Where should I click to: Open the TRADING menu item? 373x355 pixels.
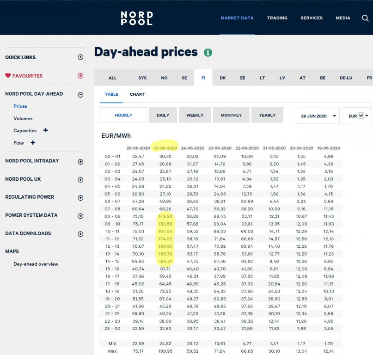(x=277, y=18)
